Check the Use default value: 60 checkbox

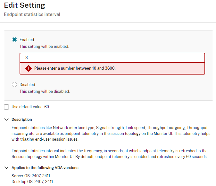[6, 107]
